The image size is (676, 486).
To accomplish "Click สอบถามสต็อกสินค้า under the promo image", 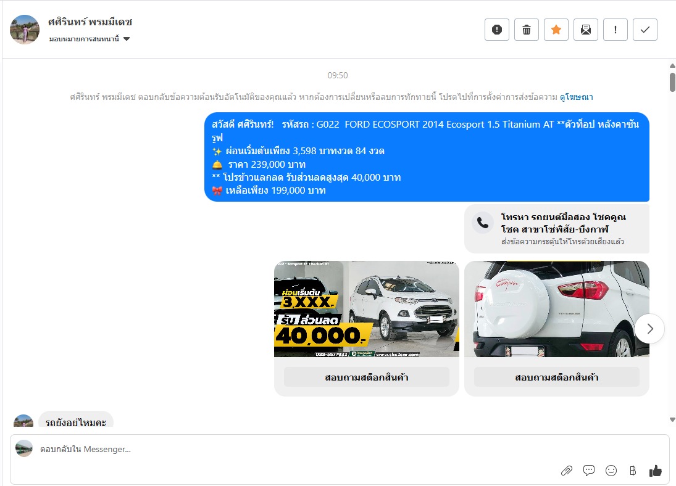I will coord(367,377).
